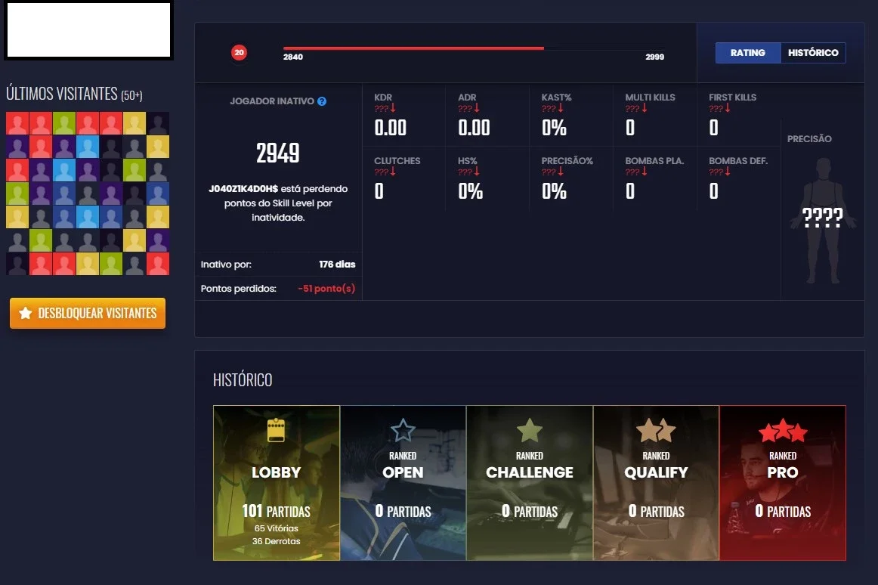
Task: Click the 36 Derrotas text
Action: 276,541
